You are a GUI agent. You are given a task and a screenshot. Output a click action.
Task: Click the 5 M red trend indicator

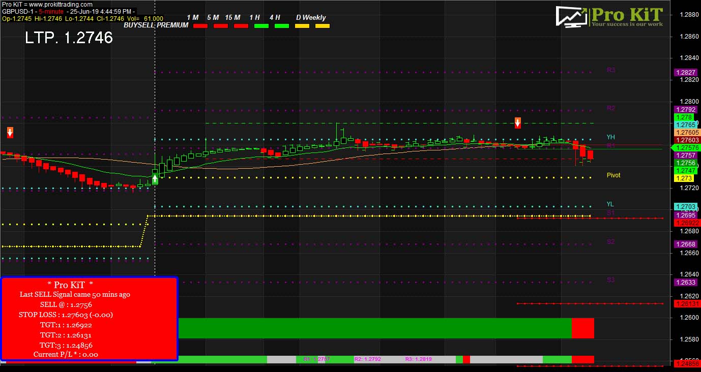[220, 25]
